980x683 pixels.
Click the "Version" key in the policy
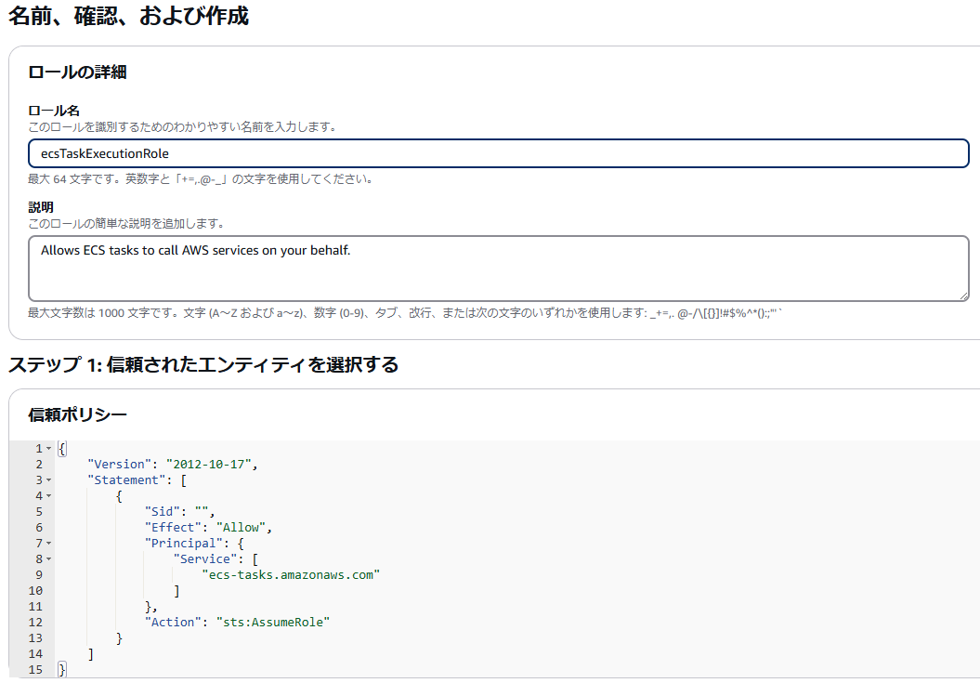point(120,464)
